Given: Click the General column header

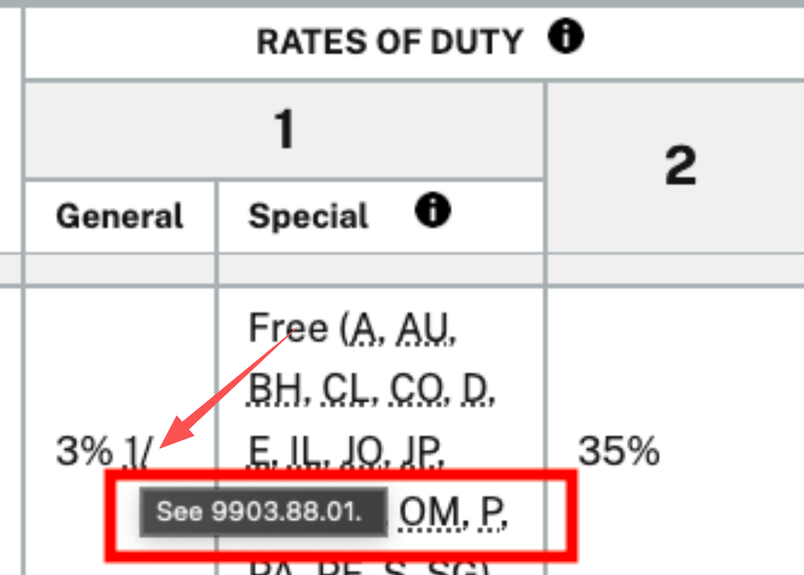Looking at the screenshot, I should [120, 216].
